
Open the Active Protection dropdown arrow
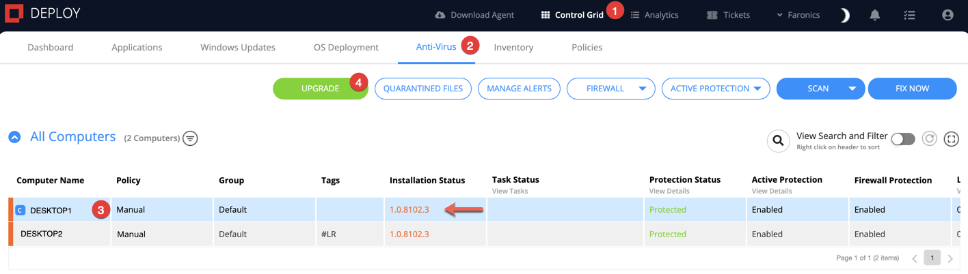[x=757, y=89]
